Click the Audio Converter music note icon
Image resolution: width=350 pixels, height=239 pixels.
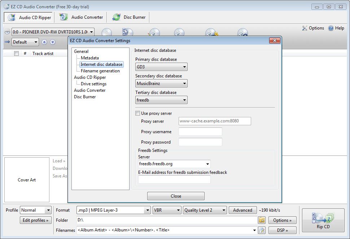(x=64, y=17)
